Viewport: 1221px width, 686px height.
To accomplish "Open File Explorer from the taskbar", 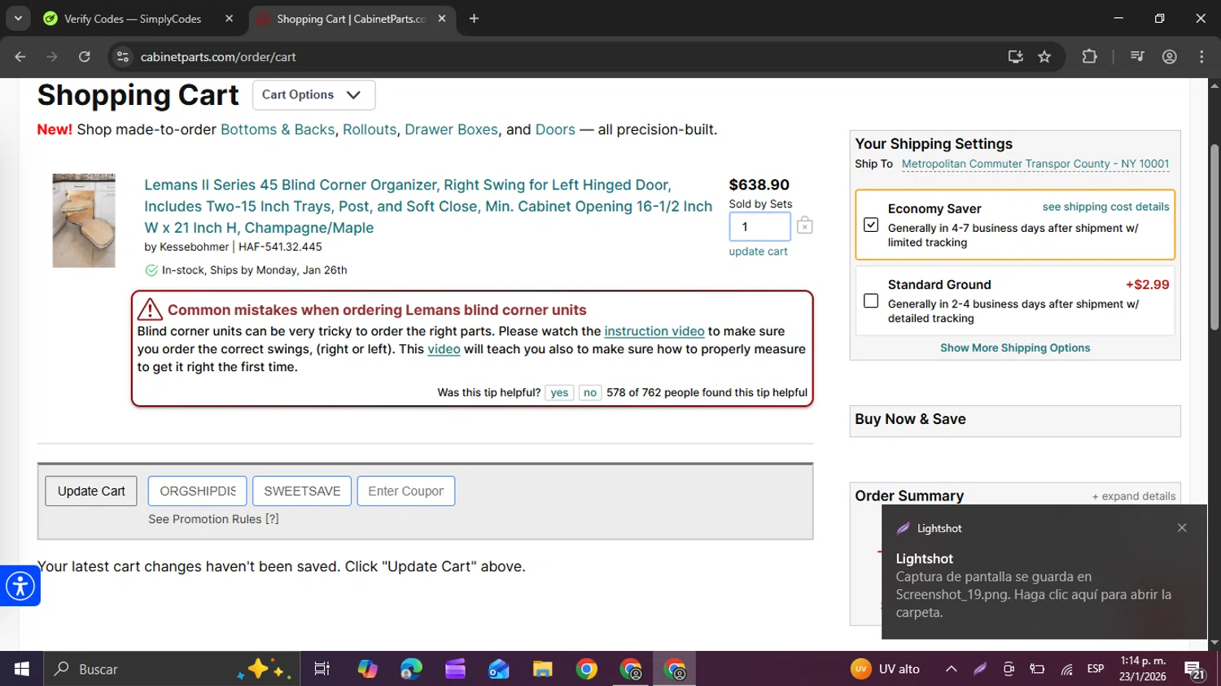I will coord(543,669).
